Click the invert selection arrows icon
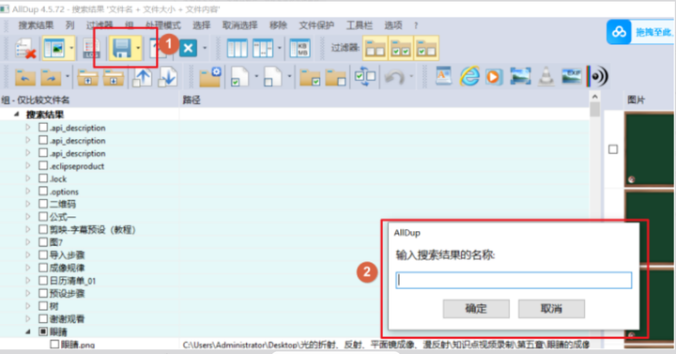 point(364,77)
